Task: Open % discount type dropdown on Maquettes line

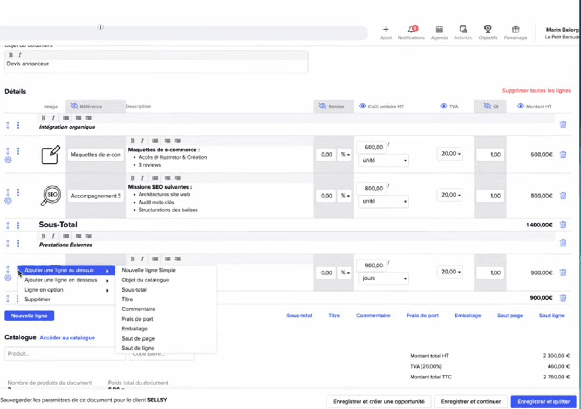Action: click(x=345, y=154)
